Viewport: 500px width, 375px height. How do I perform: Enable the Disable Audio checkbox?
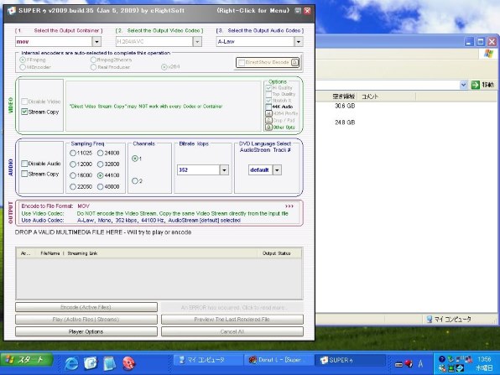click(x=24, y=164)
